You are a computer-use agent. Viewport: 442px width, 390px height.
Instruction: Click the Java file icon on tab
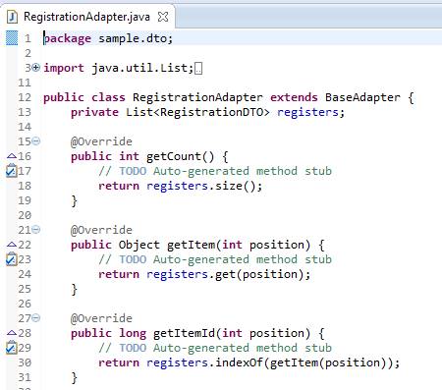12,17
